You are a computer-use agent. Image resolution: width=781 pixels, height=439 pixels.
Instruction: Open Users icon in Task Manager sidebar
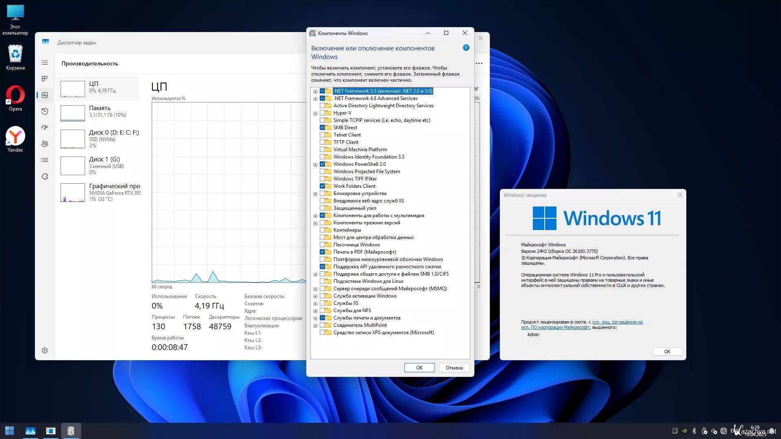point(45,144)
